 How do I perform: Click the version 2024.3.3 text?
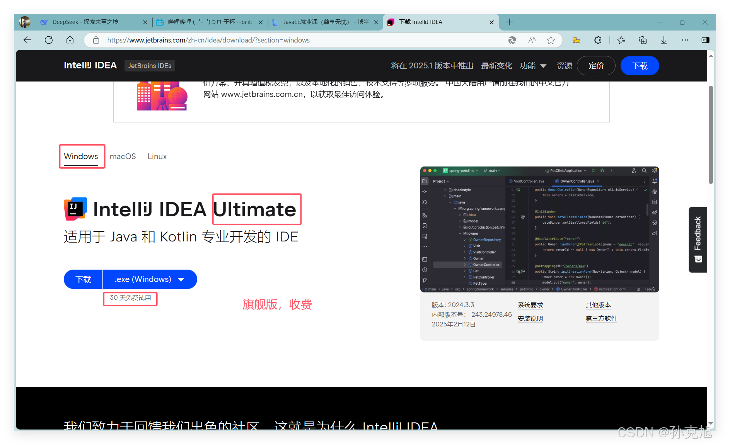pos(453,305)
